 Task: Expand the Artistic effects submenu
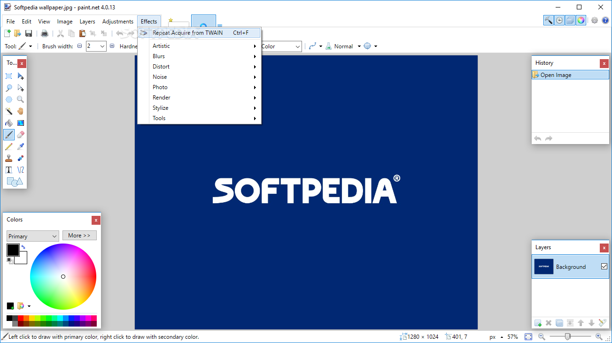pyautogui.click(x=200, y=46)
